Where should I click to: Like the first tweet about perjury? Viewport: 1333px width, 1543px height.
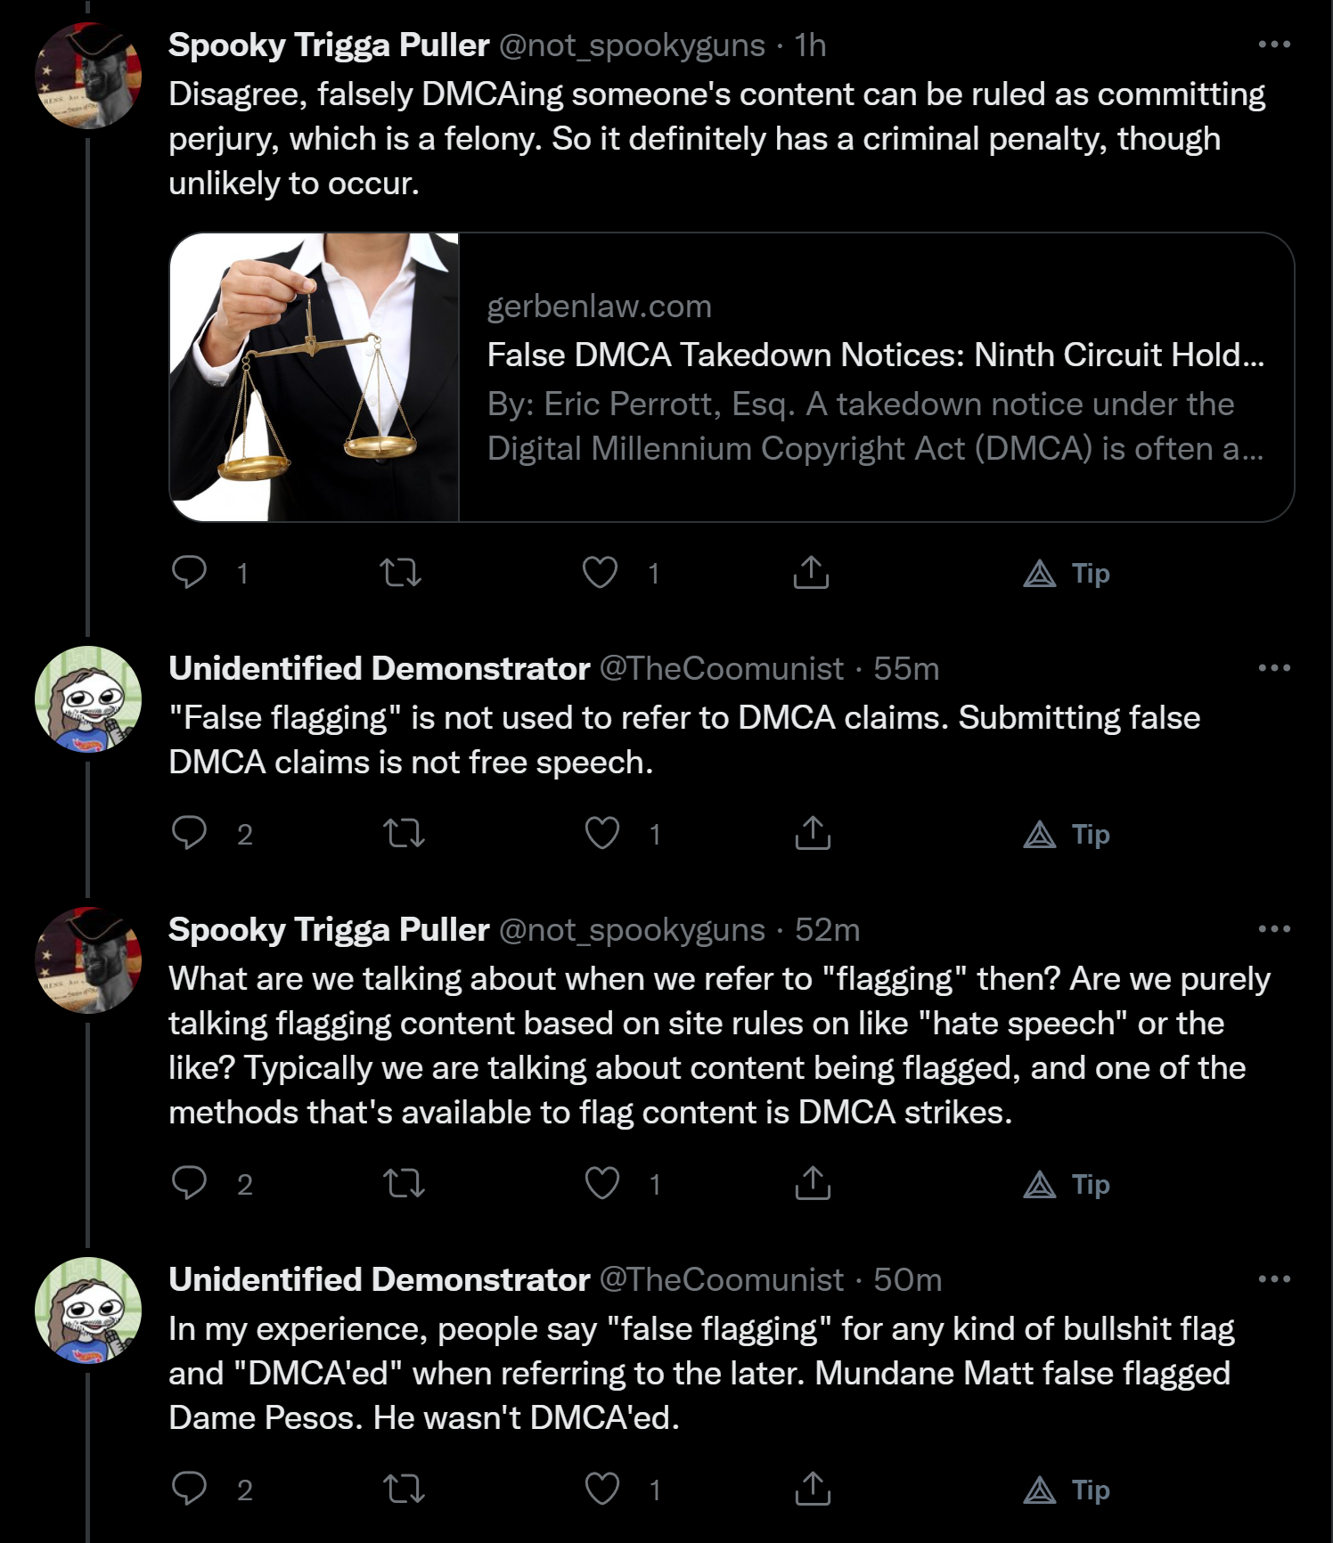pos(600,573)
